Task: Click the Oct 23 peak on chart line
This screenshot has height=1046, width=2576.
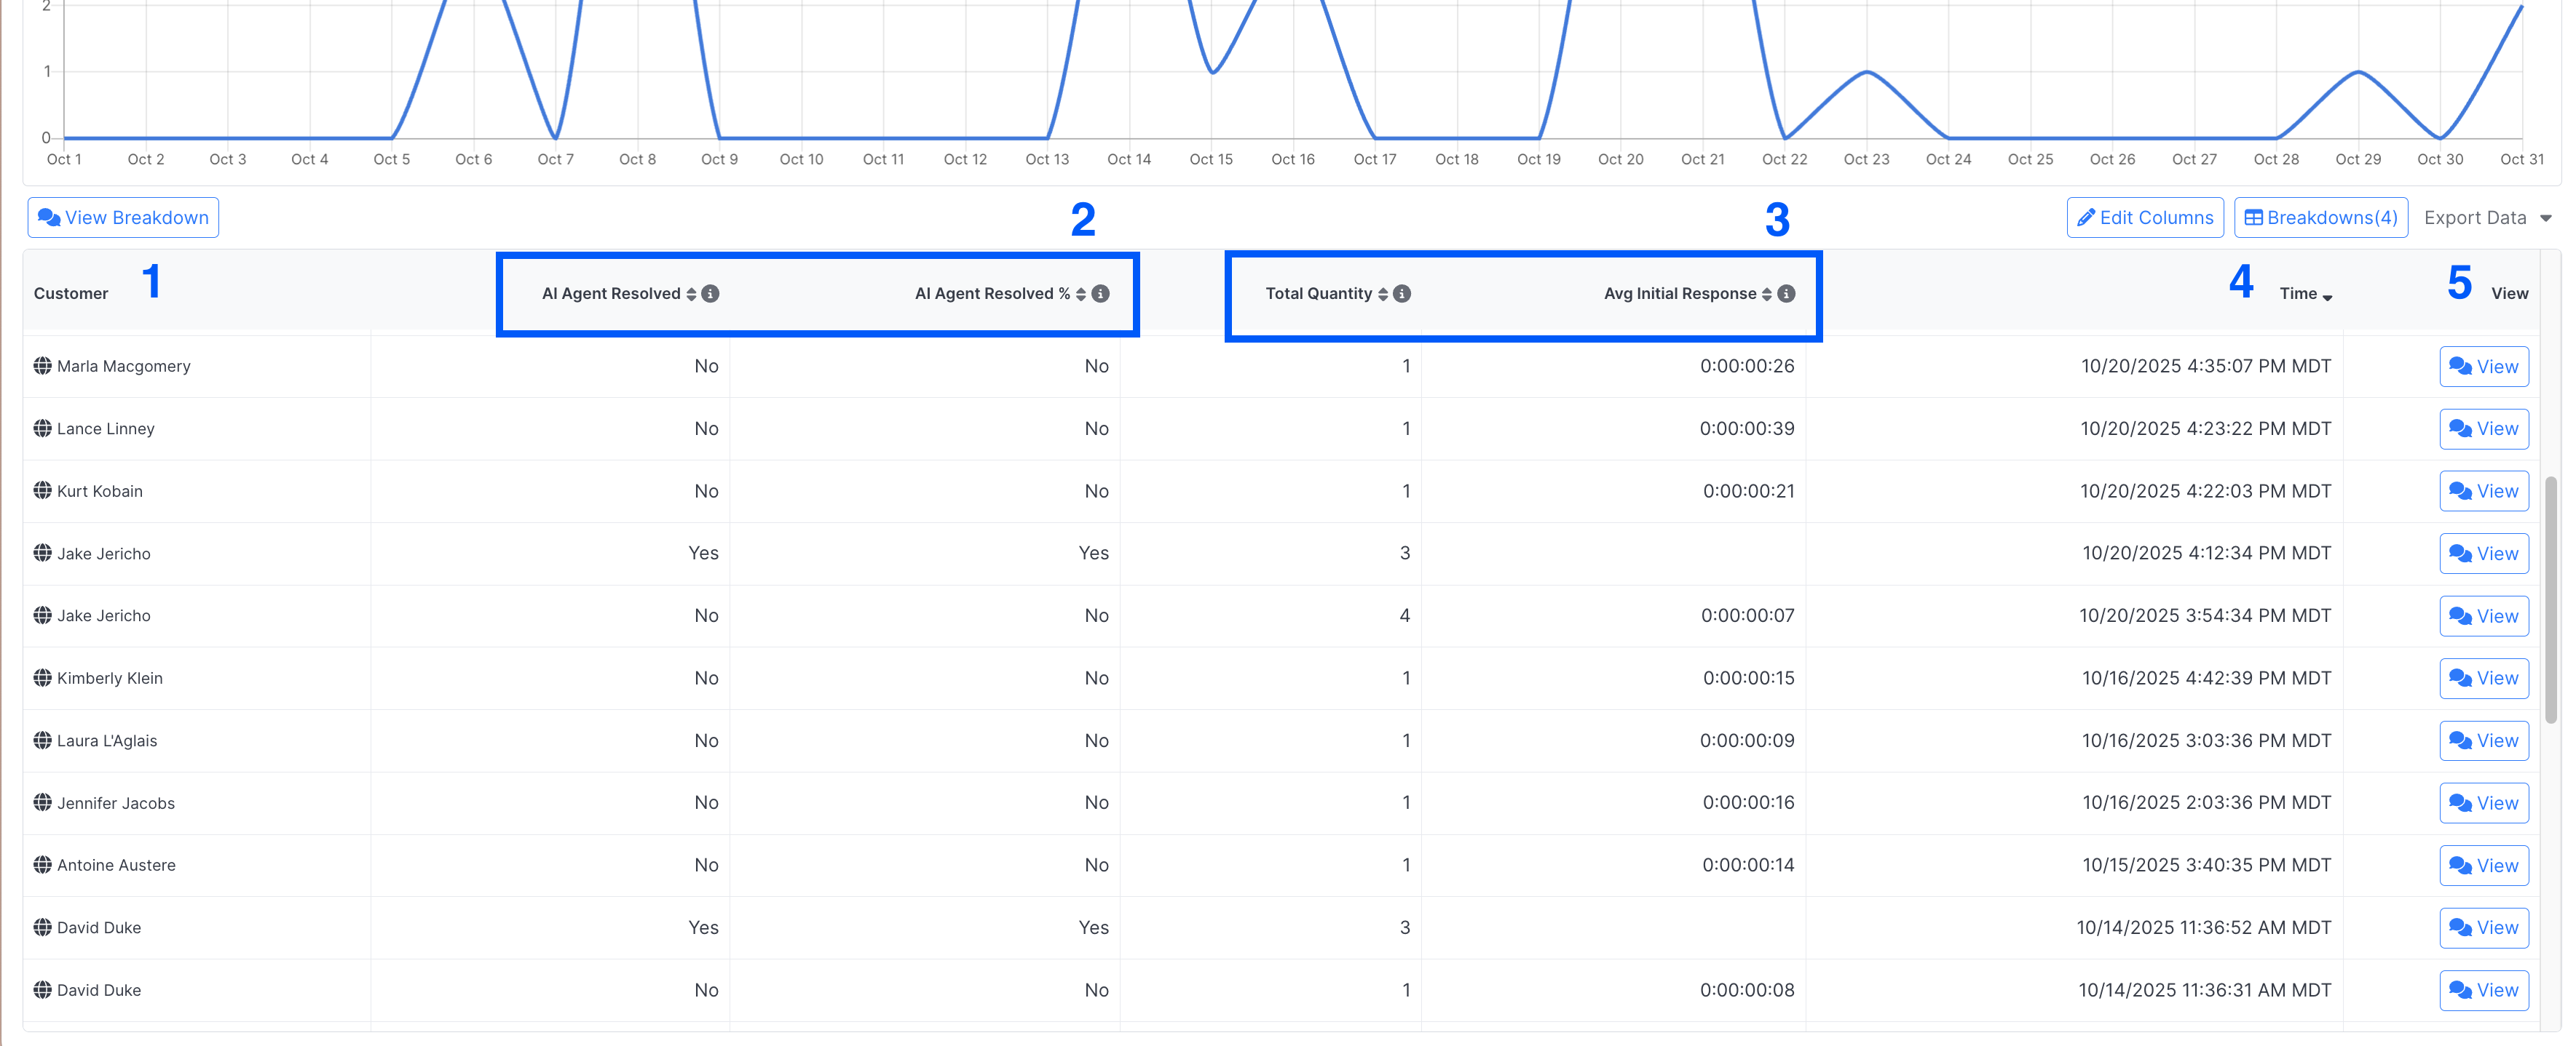Action: coord(1867,72)
